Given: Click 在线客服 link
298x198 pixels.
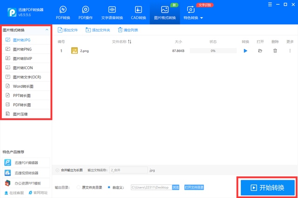Looking at the screenshot, I should pyautogui.click(x=14, y=193).
